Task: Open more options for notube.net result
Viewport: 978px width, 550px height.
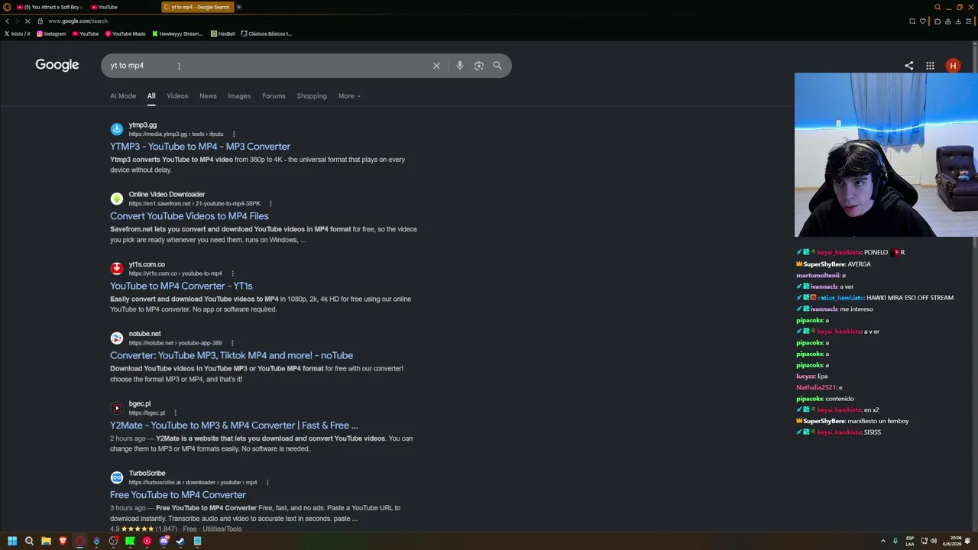Action: click(232, 343)
